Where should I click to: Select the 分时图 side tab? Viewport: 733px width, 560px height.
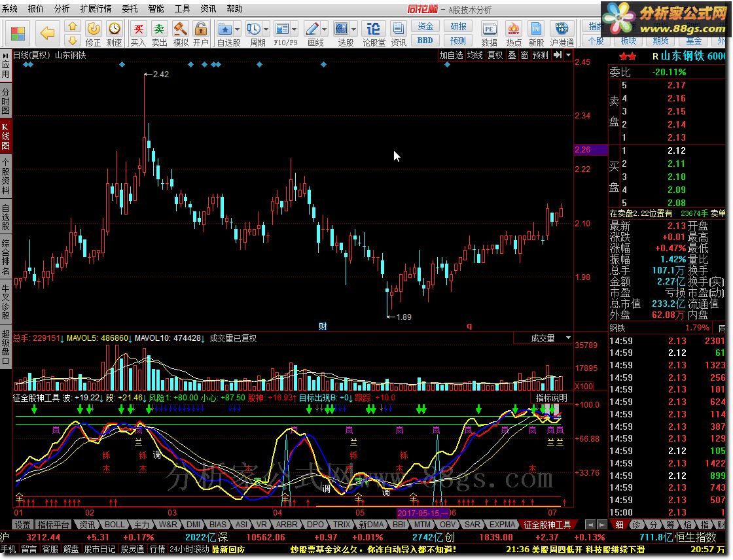[6, 101]
